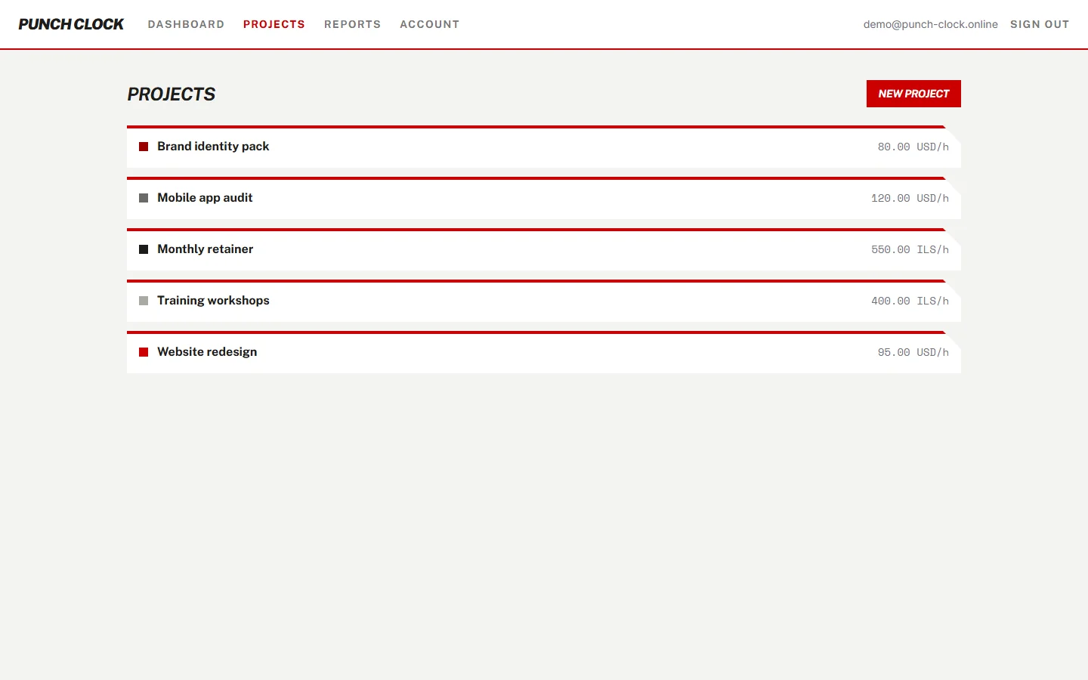Click the Punch Clock logo
This screenshot has height=680, width=1088.
click(71, 24)
